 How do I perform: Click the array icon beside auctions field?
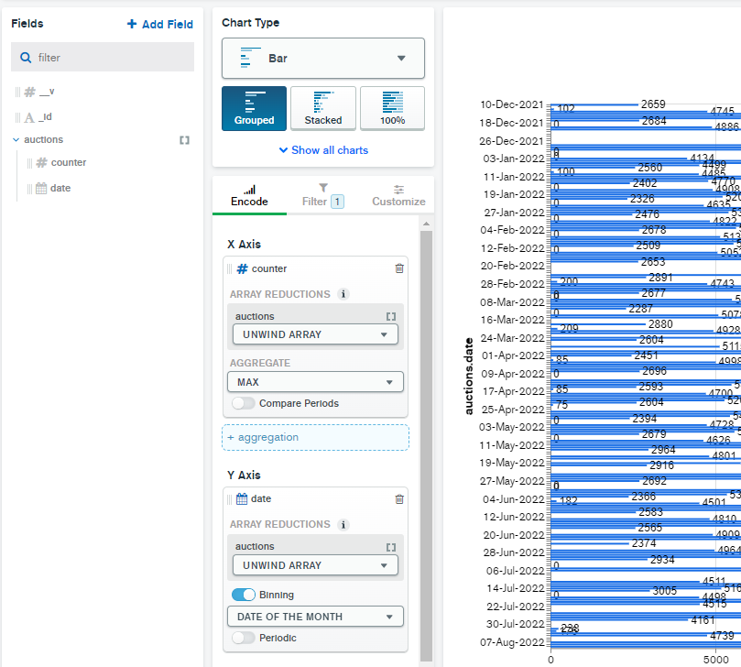tap(184, 140)
